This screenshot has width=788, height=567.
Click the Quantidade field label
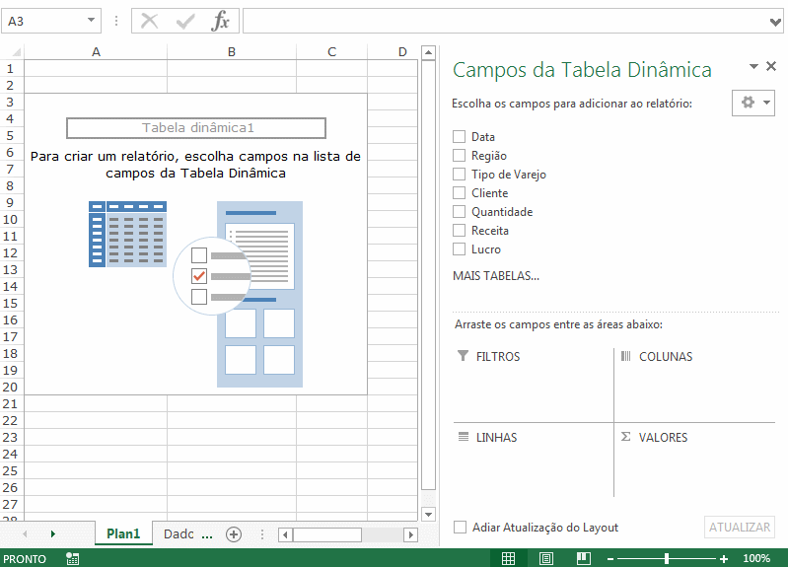click(x=502, y=212)
